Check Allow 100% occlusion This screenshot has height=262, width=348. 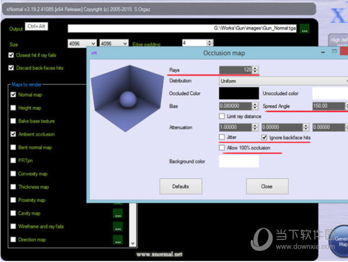[222, 148]
